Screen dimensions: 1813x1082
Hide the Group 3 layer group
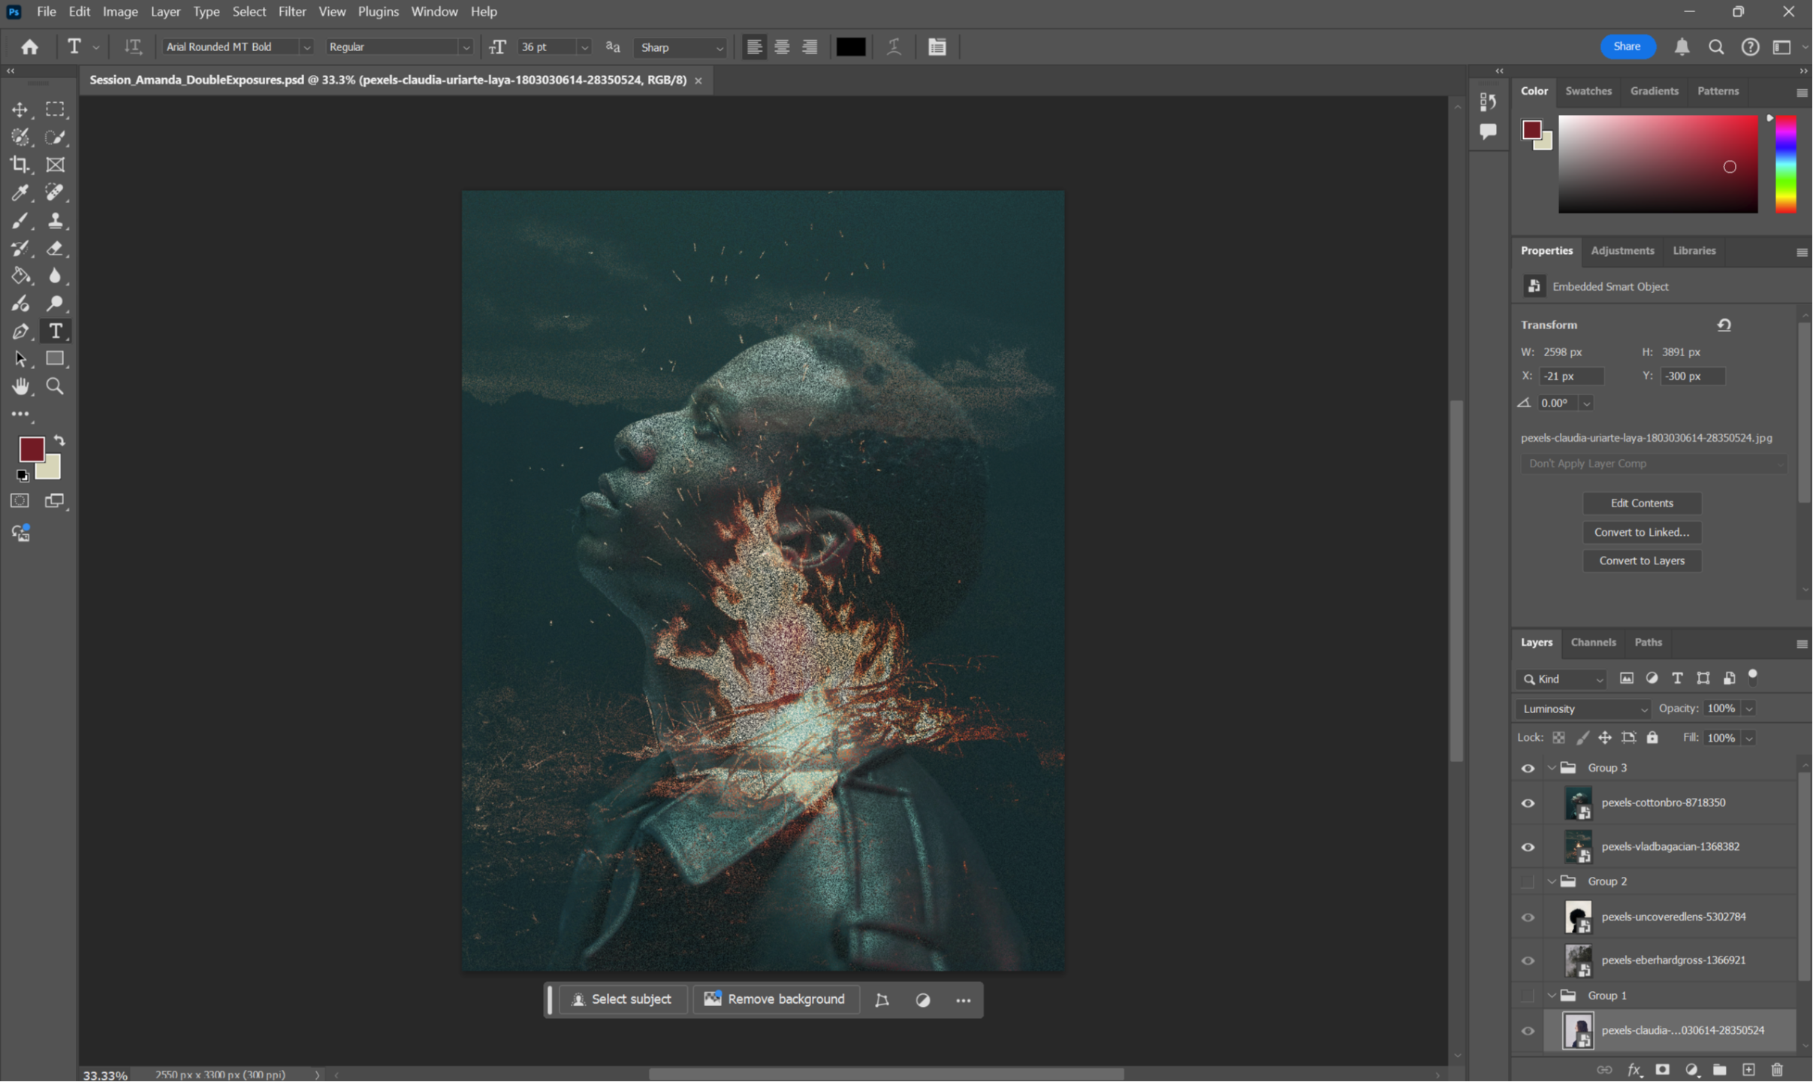[1528, 768]
